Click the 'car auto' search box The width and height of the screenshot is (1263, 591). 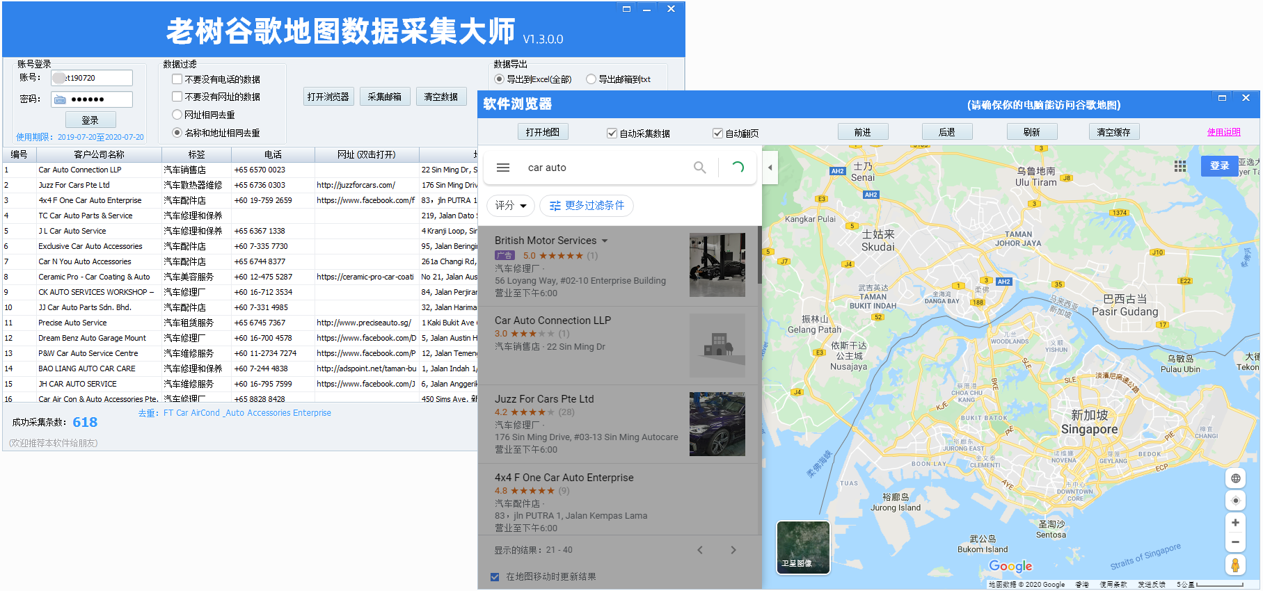click(x=605, y=168)
